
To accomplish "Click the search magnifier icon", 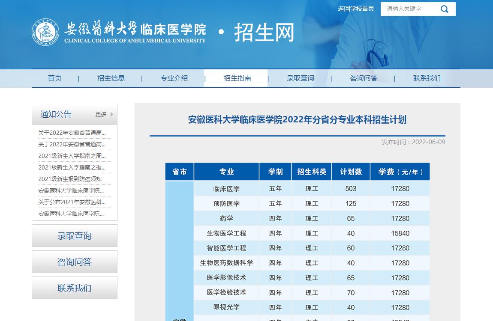I will pos(445,9).
